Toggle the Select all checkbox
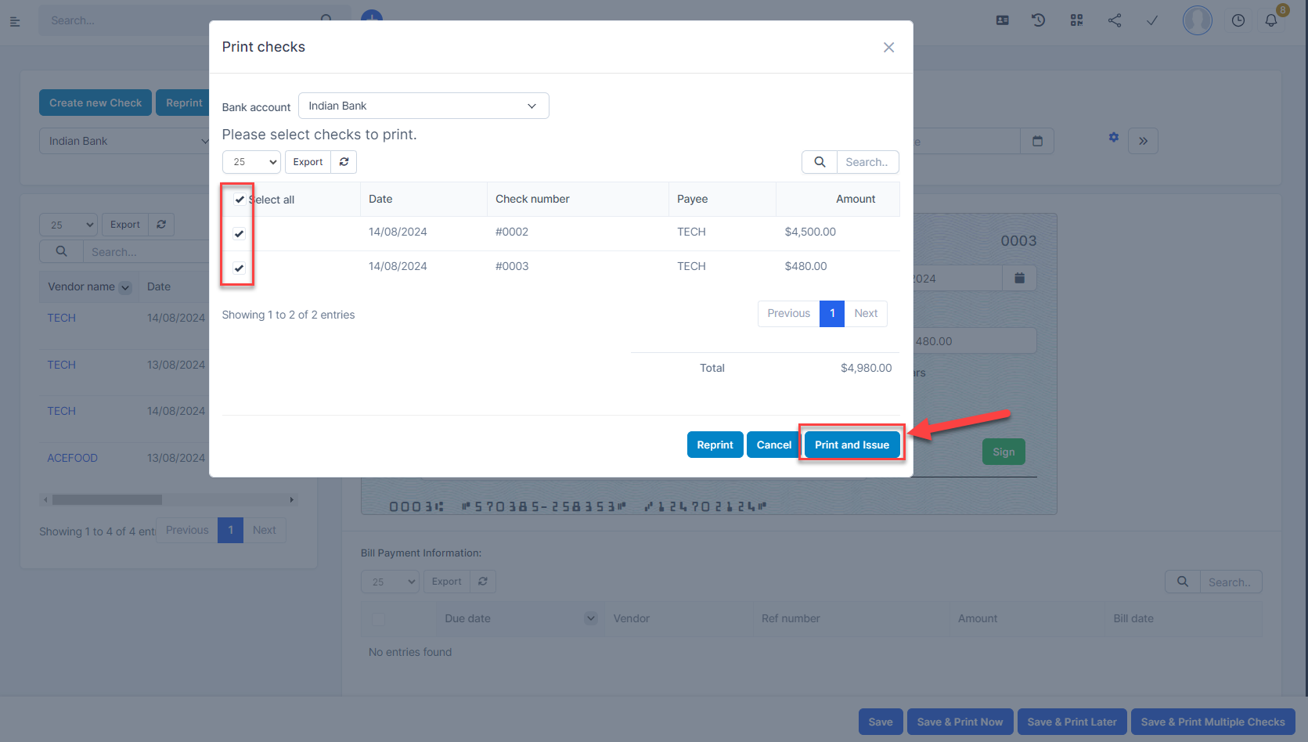This screenshot has height=742, width=1308. pyautogui.click(x=240, y=200)
